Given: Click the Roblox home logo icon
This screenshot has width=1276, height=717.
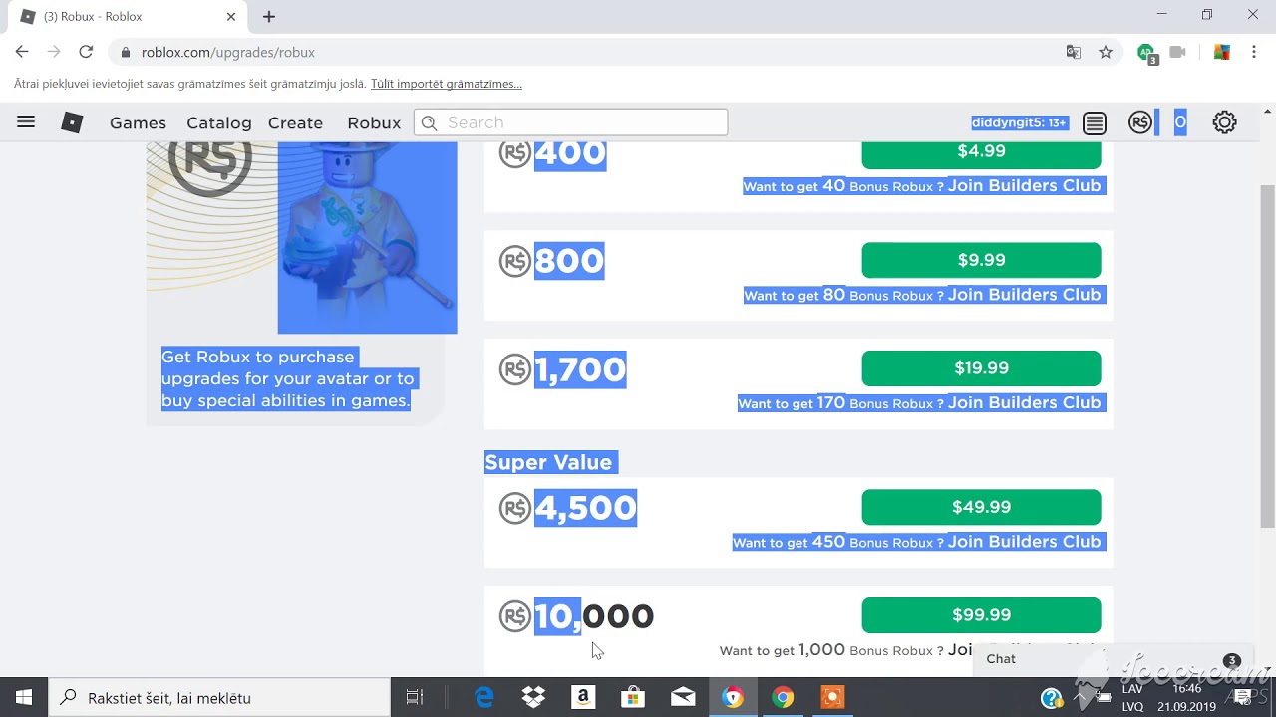Looking at the screenshot, I should (x=72, y=122).
